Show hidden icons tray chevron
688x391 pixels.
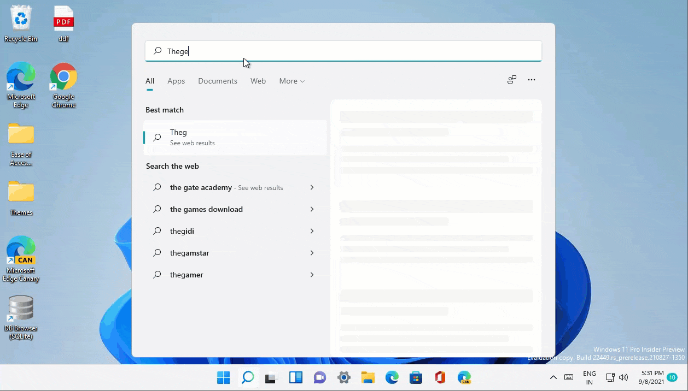click(x=553, y=377)
